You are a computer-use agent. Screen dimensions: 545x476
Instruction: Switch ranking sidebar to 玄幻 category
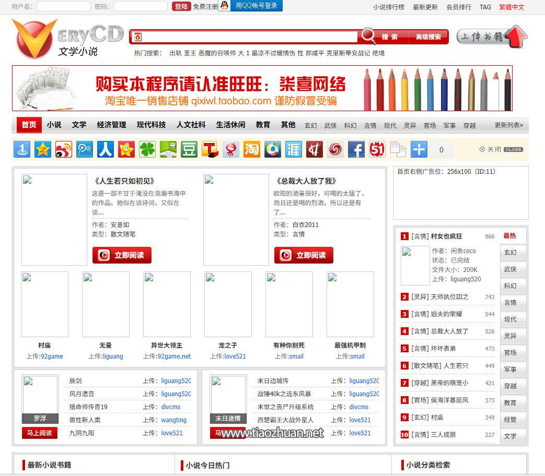pos(513,253)
